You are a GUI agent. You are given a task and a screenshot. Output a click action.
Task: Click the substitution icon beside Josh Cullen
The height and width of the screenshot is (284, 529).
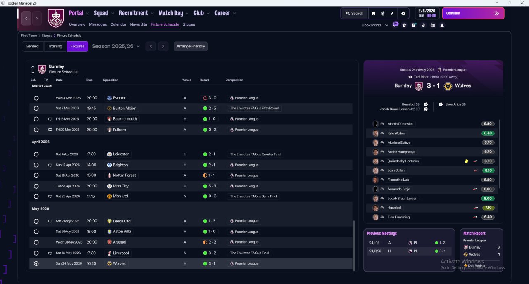(476, 170)
